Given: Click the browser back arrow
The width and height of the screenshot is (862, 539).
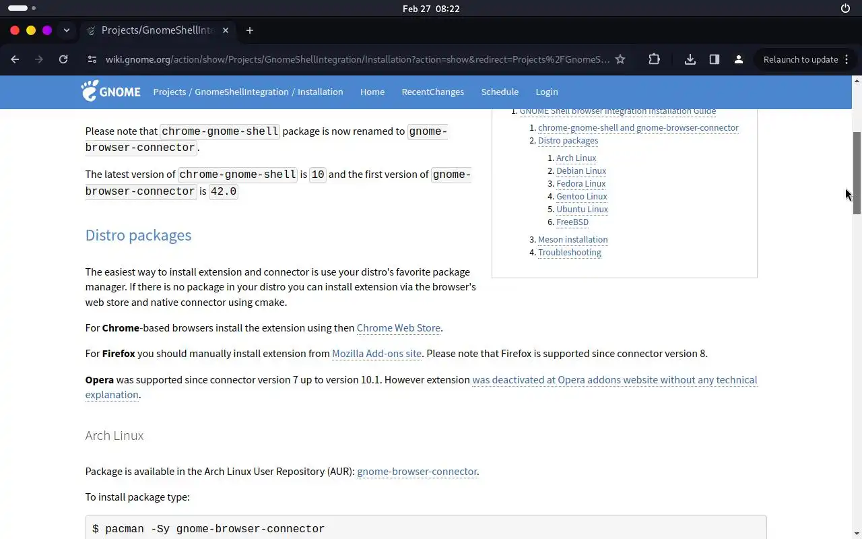Looking at the screenshot, I should tap(15, 59).
